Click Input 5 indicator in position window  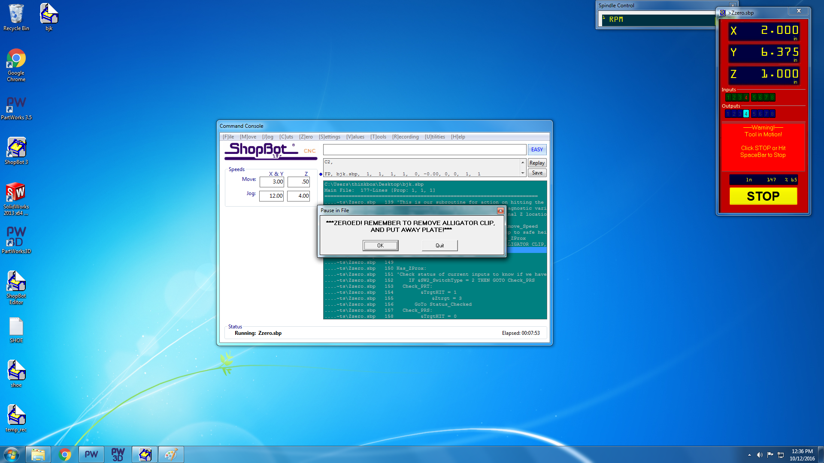point(754,98)
